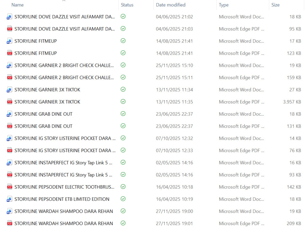
Task: Click Word icon of GARNIER 3X TIKTOK 27 KB
Action: click(x=10, y=90)
